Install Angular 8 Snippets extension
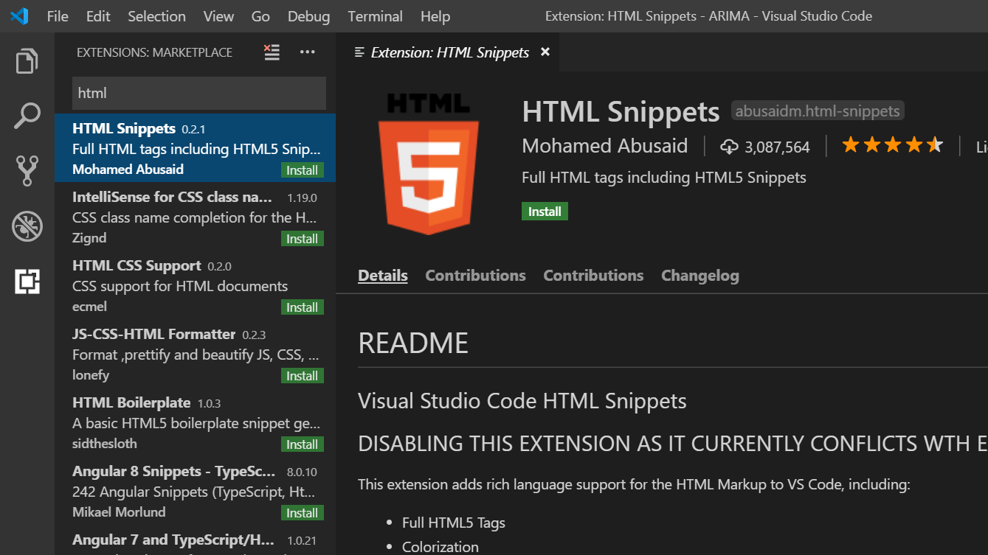 pos(302,513)
